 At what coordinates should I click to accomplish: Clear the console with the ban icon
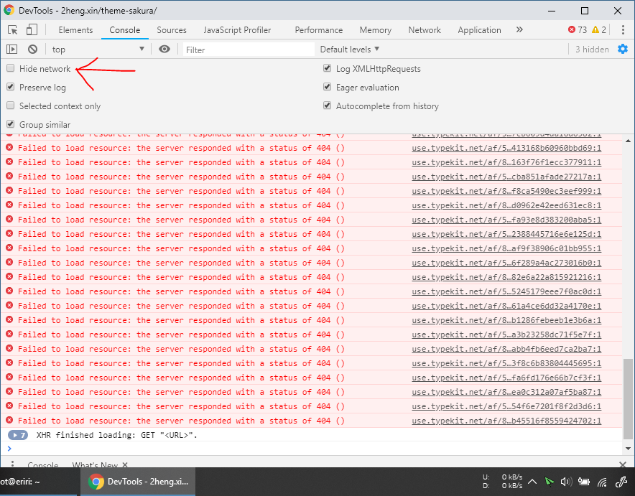coord(33,50)
